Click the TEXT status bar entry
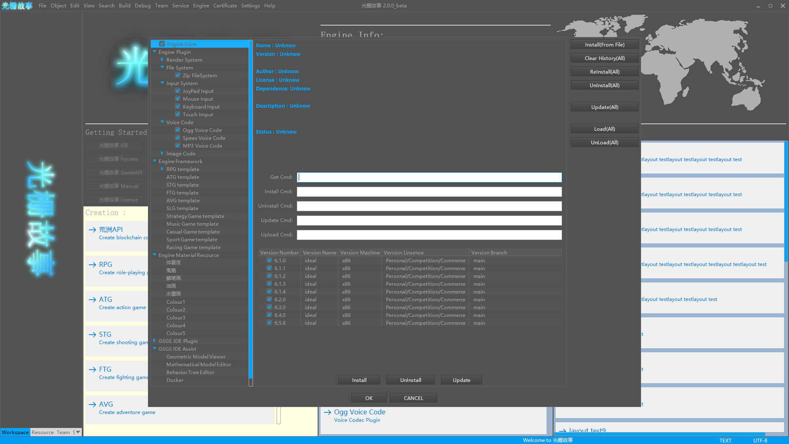The height and width of the screenshot is (444, 789). point(725,440)
